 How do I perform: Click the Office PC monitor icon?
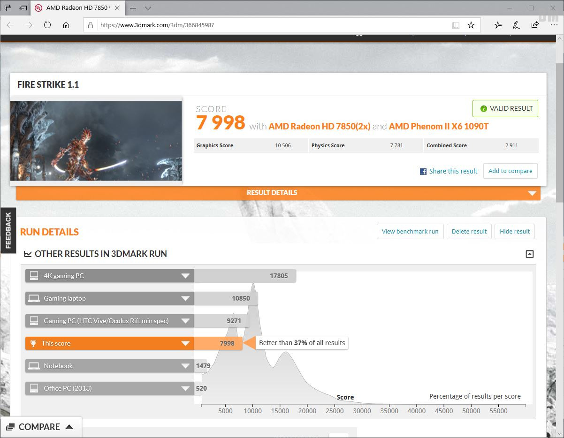pos(34,388)
